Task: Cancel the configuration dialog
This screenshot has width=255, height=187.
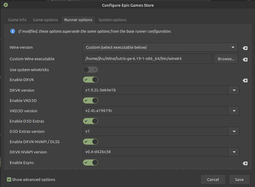Action: coord(213,179)
